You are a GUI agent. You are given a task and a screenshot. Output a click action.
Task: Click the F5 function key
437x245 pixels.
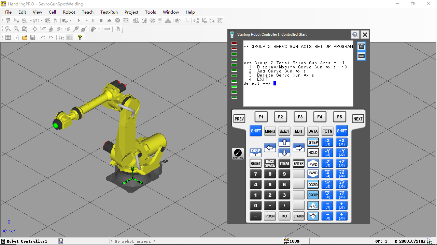pyautogui.click(x=339, y=117)
